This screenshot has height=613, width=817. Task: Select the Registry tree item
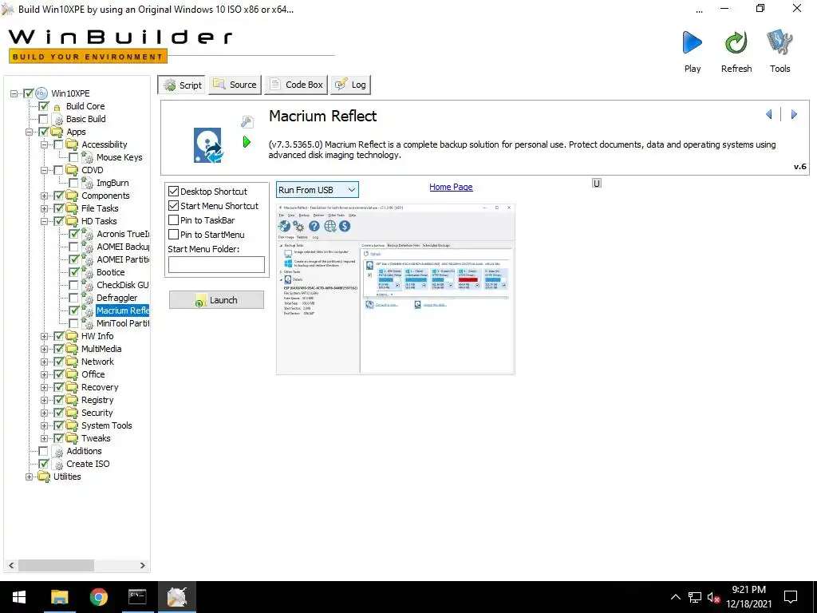point(97,400)
